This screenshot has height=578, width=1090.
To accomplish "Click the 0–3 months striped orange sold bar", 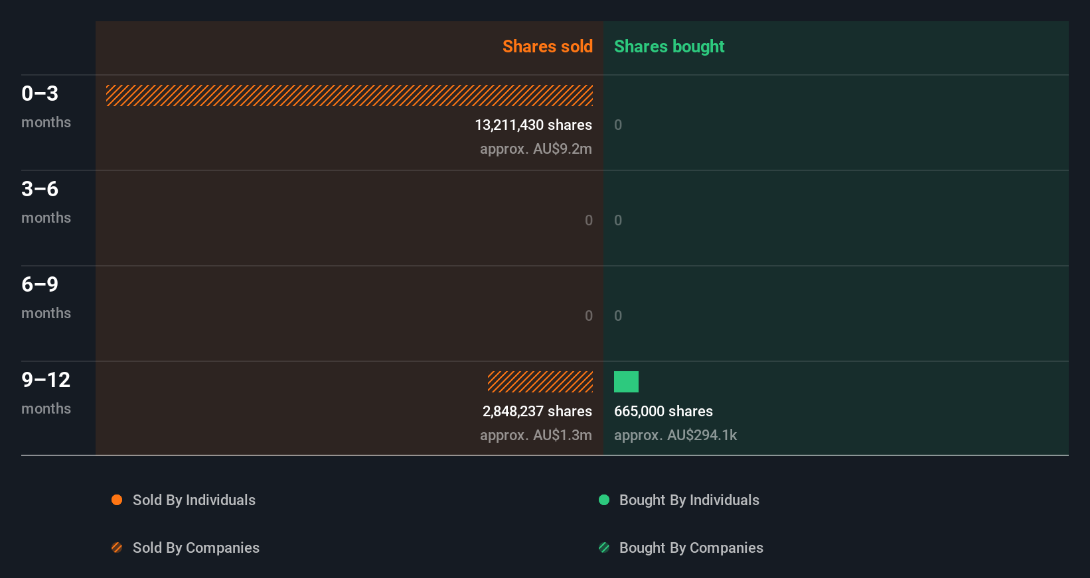I will click(x=349, y=95).
